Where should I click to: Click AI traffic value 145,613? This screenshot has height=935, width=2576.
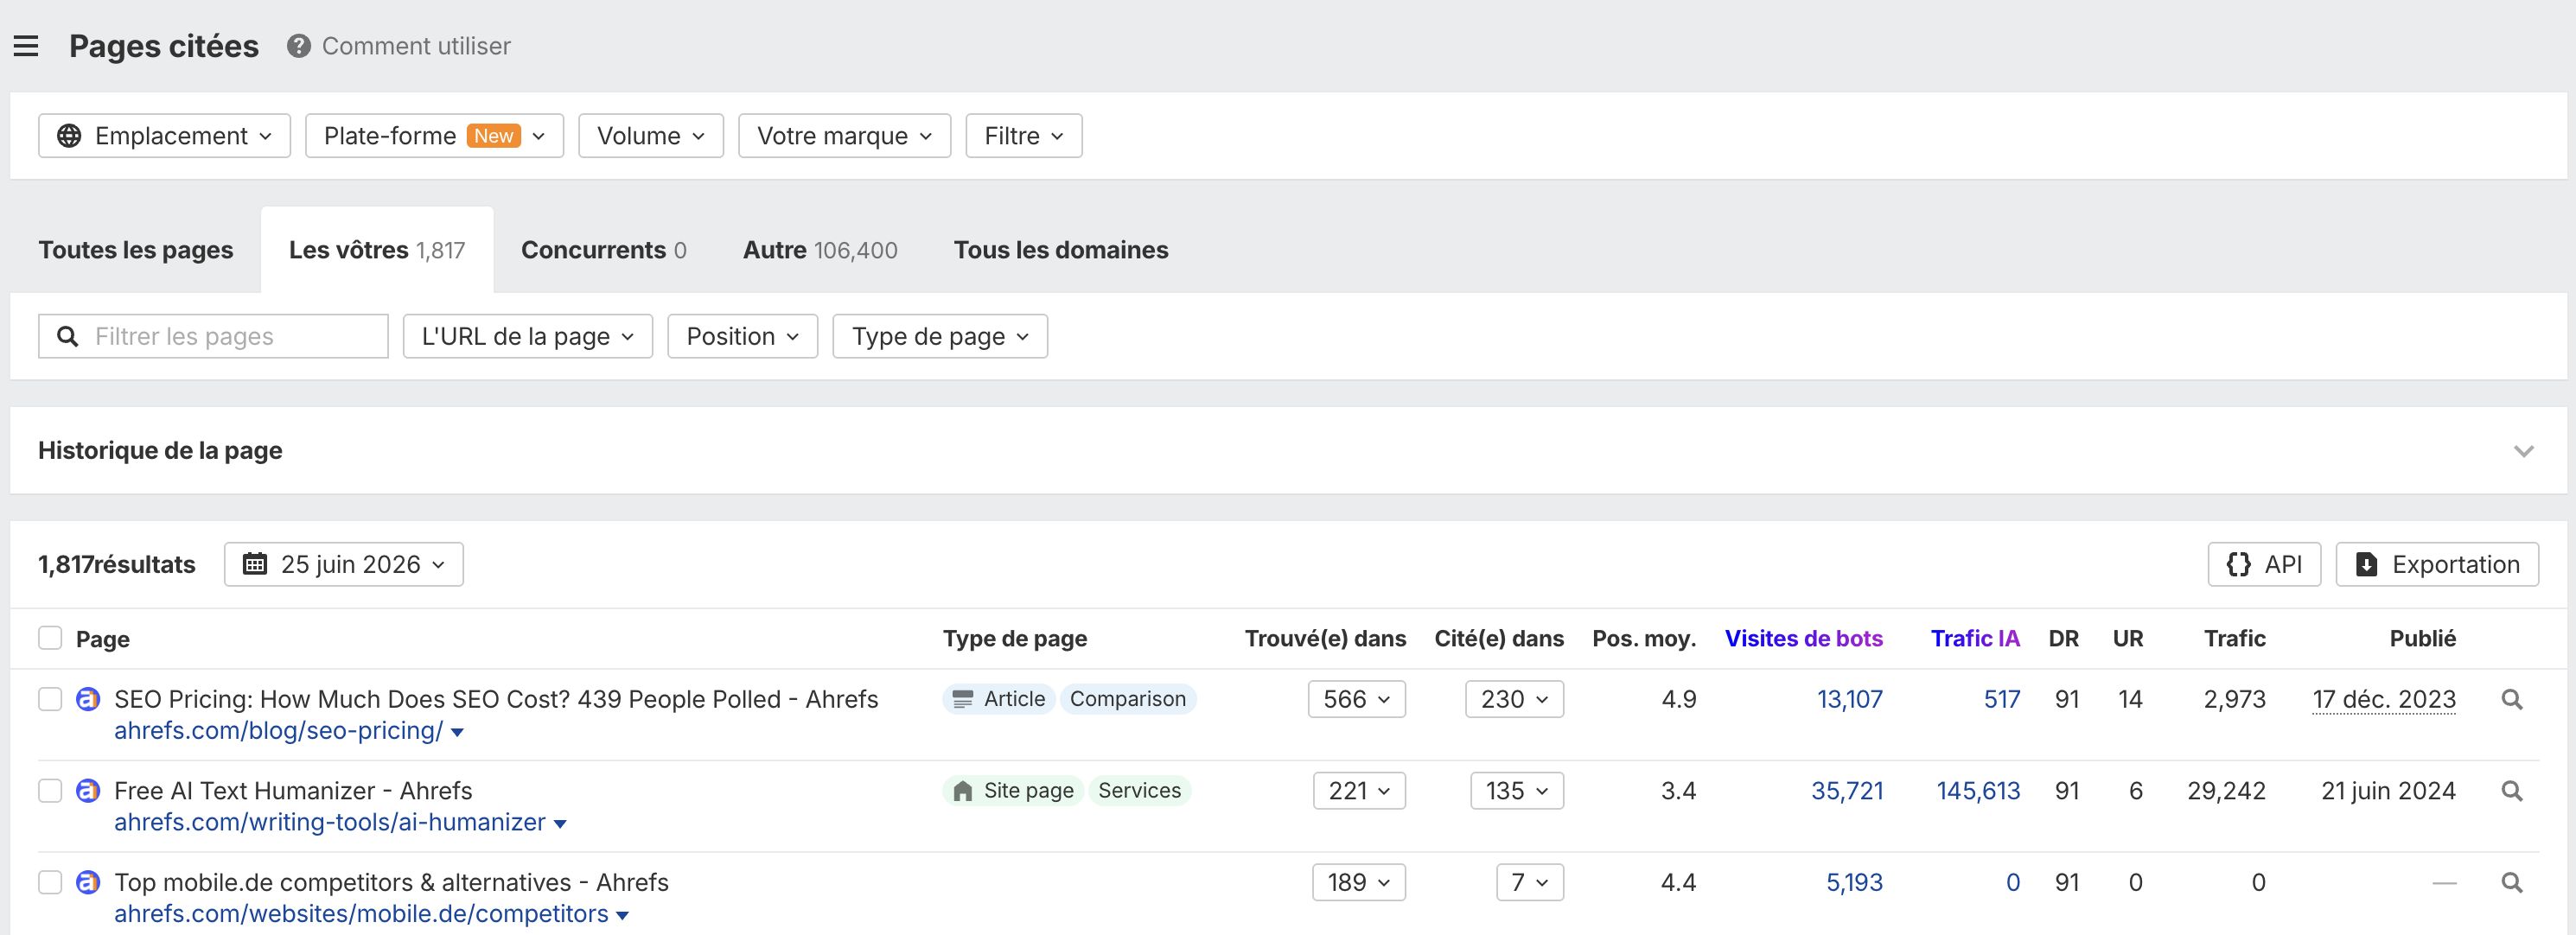tap(1978, 791)
